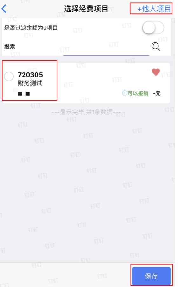The width and height of the screenshot is (182, 287).
Task: Tap the 搜索 label
Action: [10, 47]
